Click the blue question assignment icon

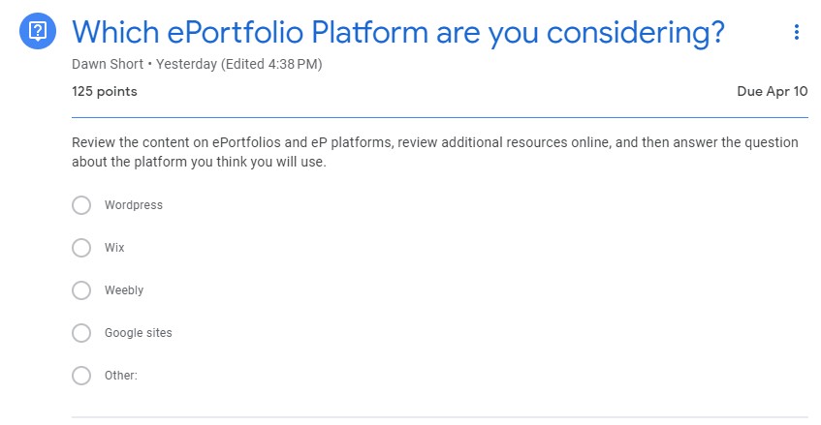tap(39, 33)
